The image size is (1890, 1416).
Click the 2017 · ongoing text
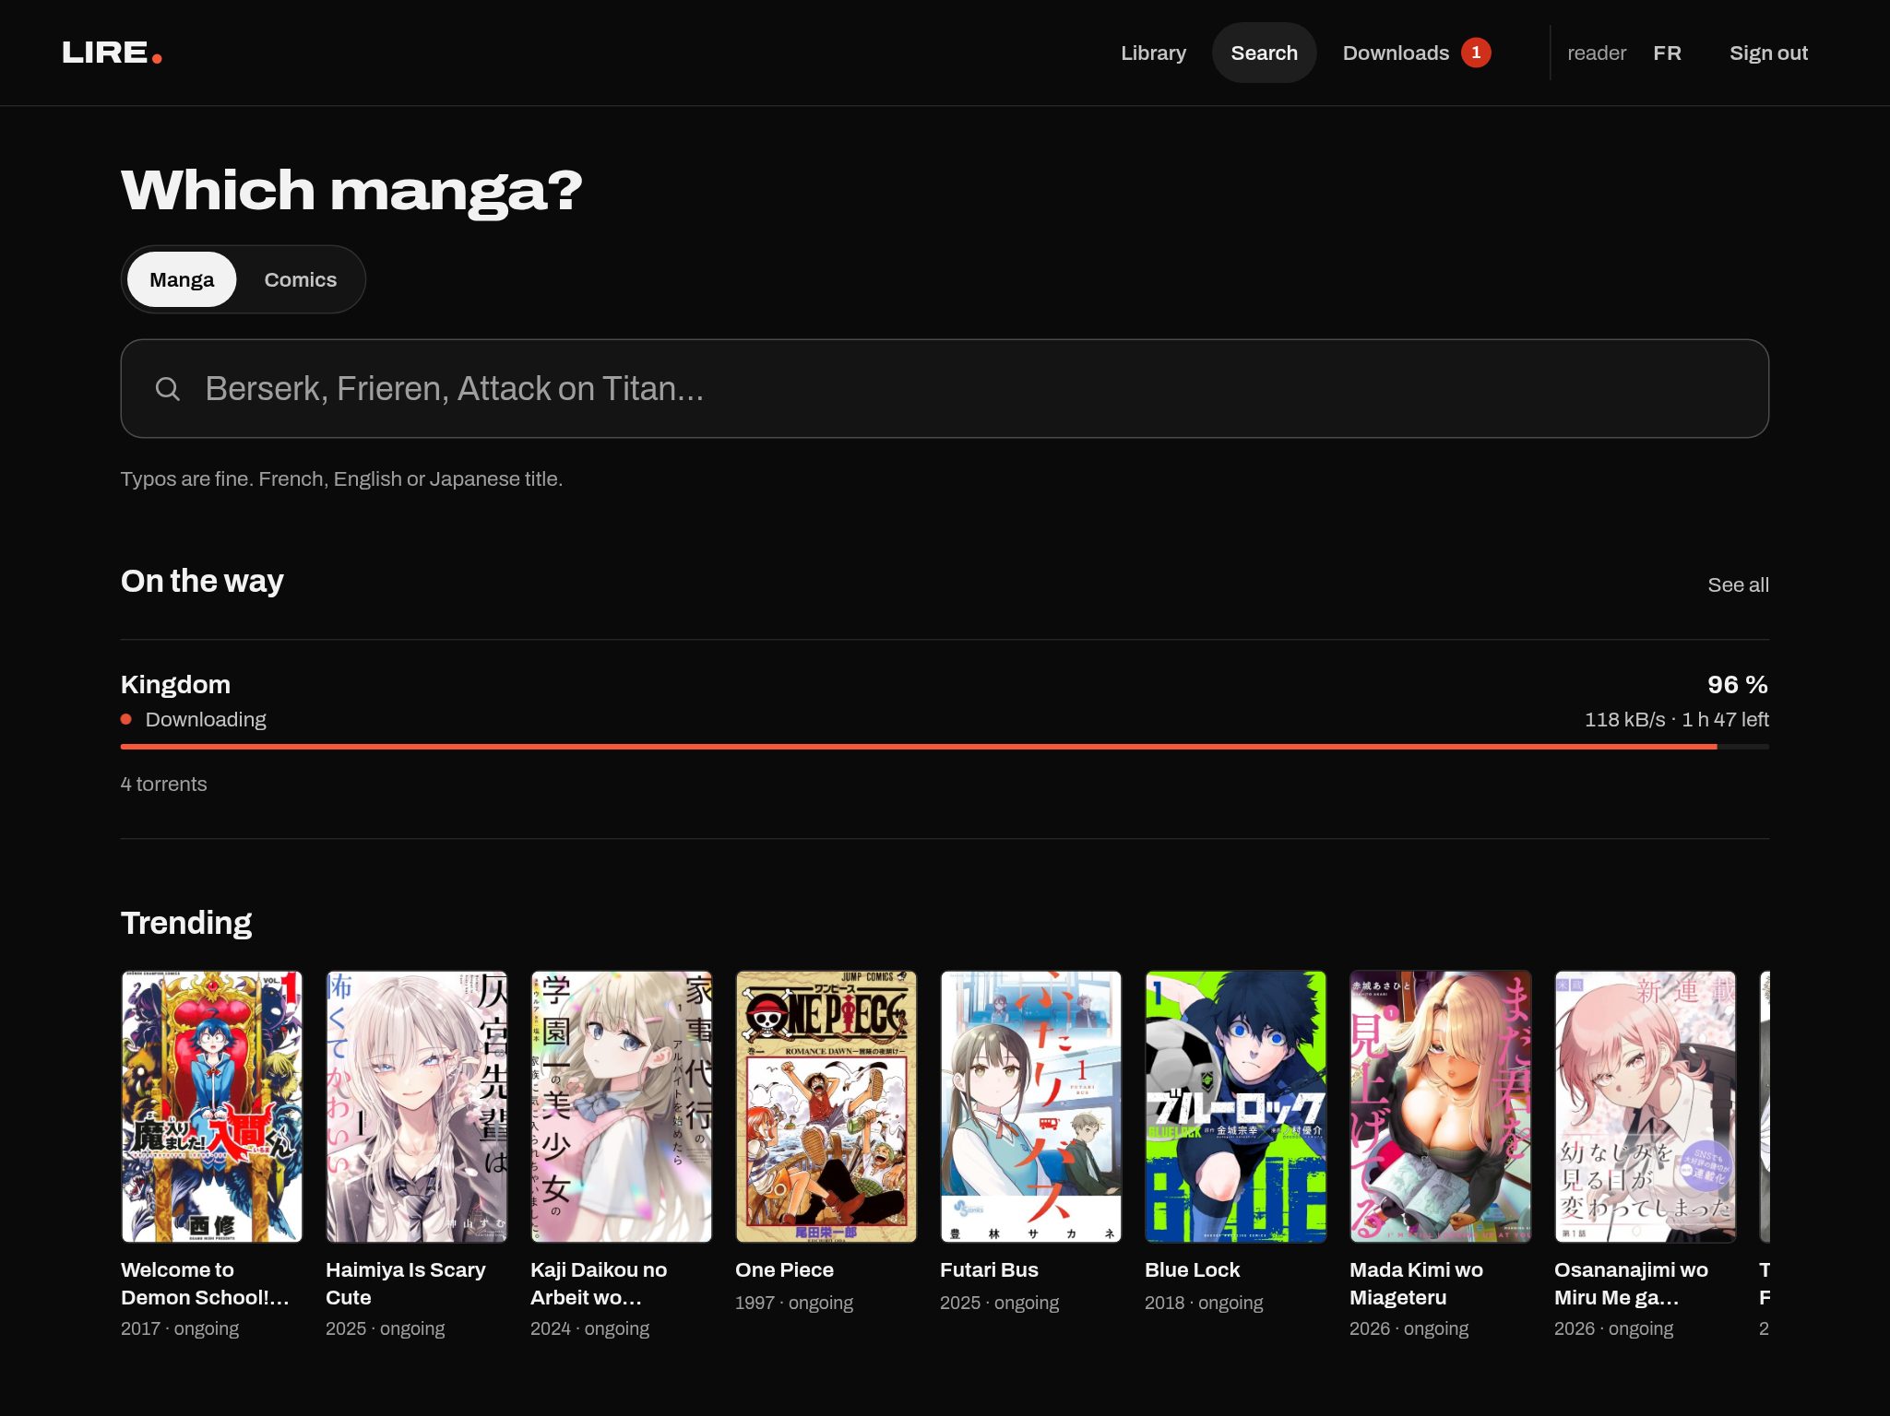coord(179,1328)
